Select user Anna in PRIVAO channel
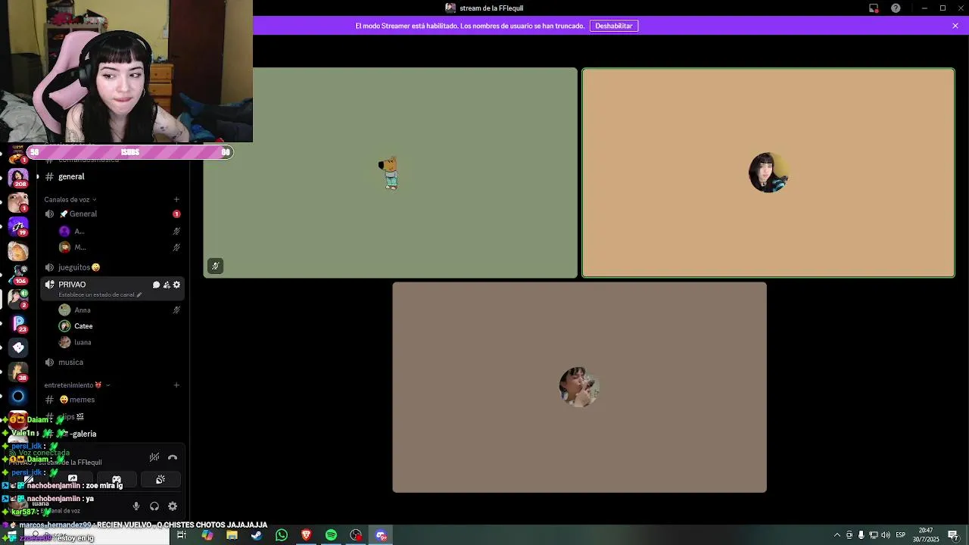 click(82, 310)
